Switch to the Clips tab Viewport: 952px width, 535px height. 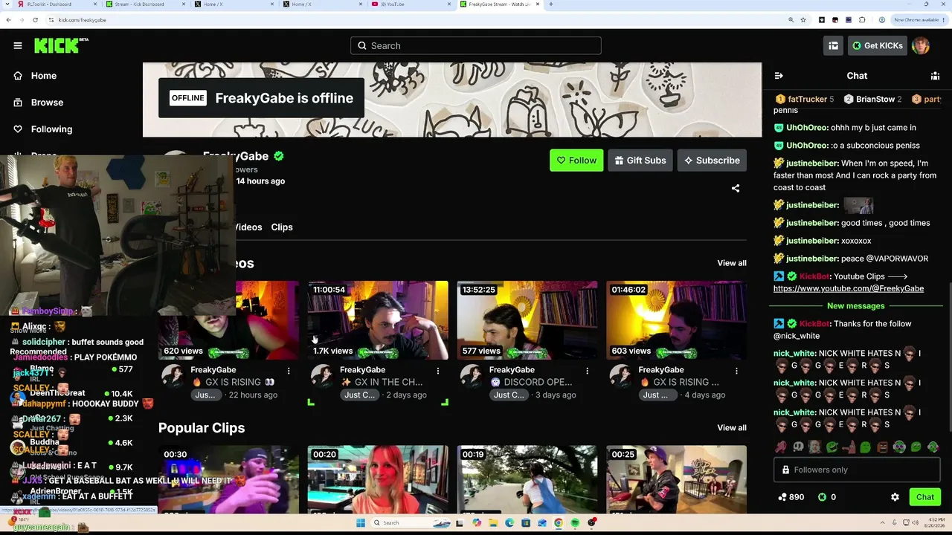click(282, 227)
